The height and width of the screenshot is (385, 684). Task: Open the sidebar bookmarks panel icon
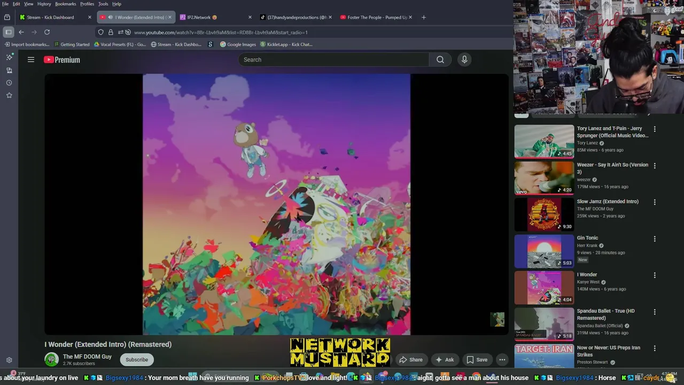click(9, 70)
